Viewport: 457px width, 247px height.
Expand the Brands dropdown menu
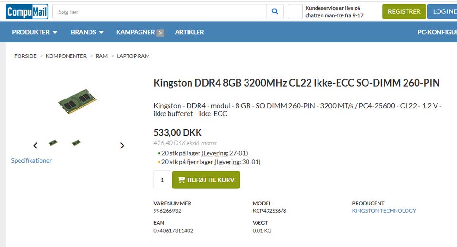(87, 32)
